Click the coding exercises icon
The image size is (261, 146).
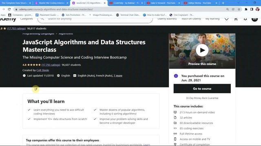175,128
